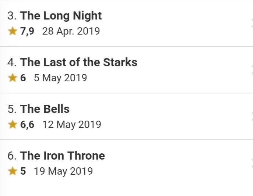The width and height of the screenshot is (253, 196).
Task: Click episode number 4 in the list
Action: click(12, 62)
